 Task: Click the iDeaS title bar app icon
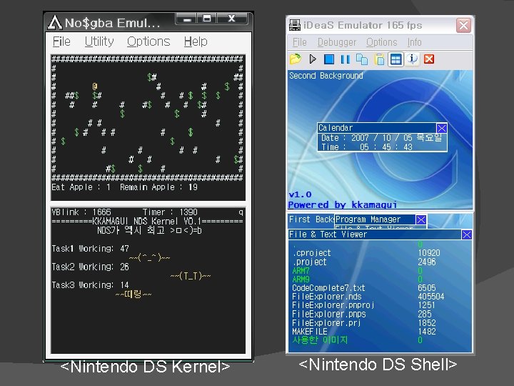(295, 25)
